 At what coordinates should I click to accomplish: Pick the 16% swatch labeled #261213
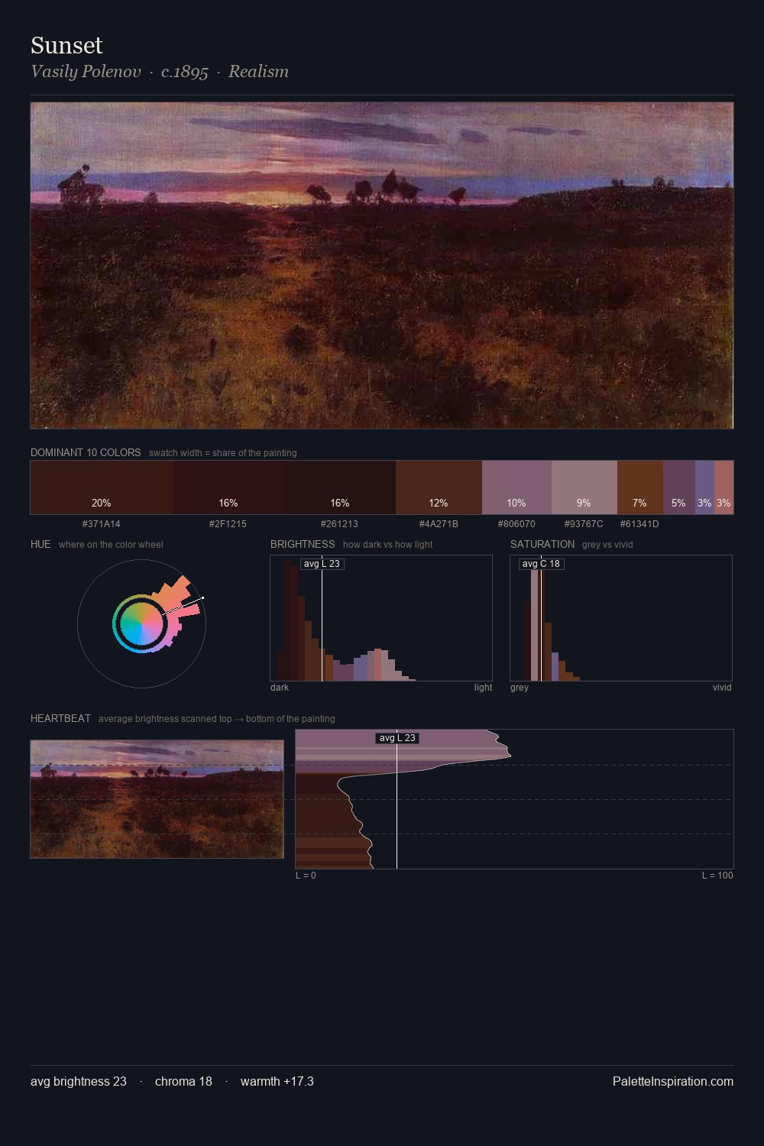coord(340,487)
